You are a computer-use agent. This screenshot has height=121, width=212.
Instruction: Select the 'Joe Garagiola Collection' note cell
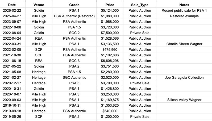(x=184, y=78)
